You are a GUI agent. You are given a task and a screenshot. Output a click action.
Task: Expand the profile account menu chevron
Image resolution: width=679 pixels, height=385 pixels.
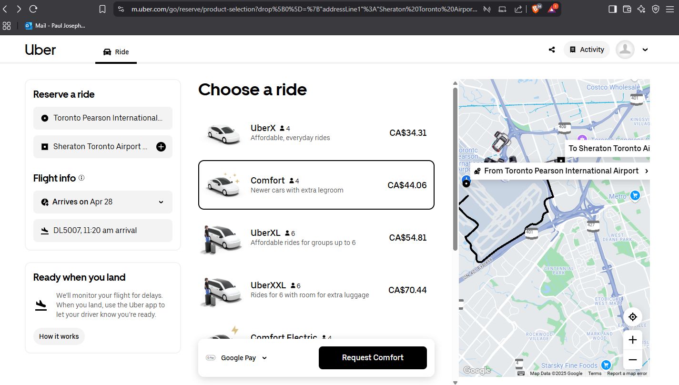coord(645,50)
